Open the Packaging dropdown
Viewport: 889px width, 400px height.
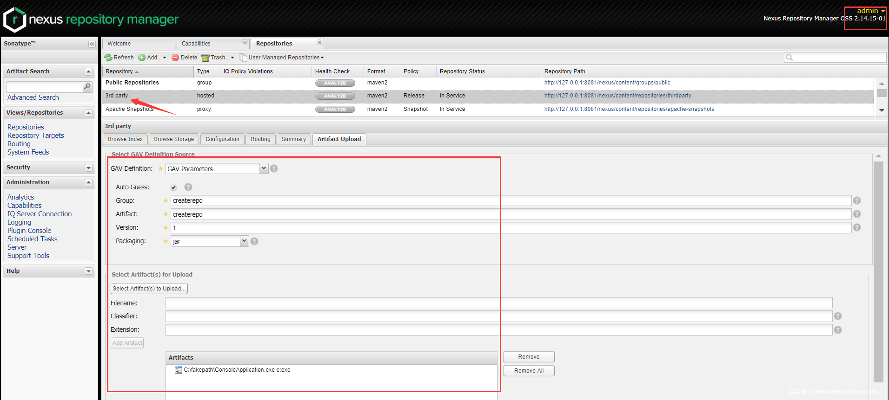pyautogui.click(x=244, y=241)
